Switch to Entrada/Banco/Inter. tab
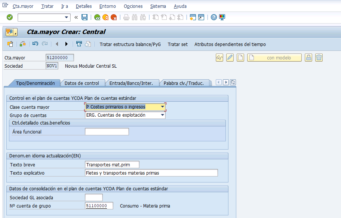 (x=131, y=83)
